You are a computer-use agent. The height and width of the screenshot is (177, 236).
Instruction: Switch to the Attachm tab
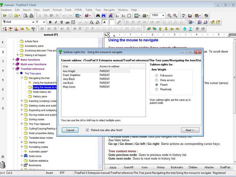[209, 167]
